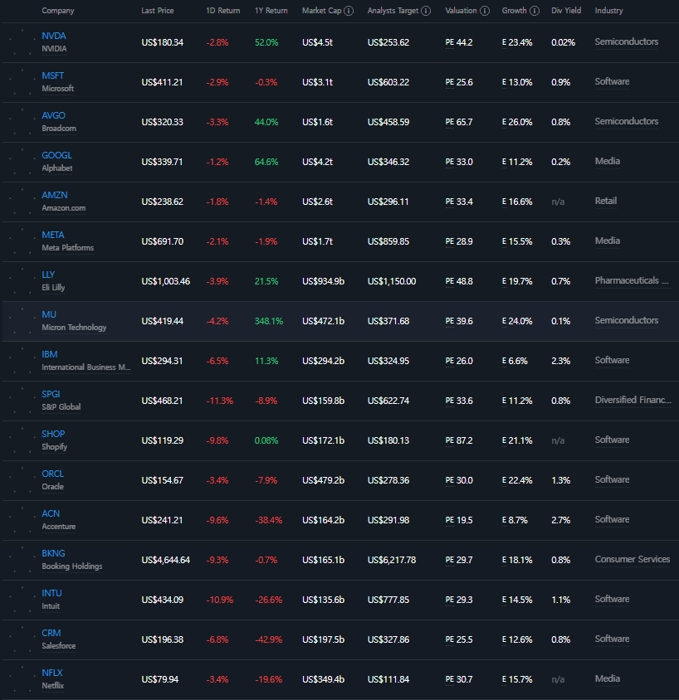The height and width of the screenshot is (700, 679).
Task: Click the US$1,003.46 last price
Action: 166,282
